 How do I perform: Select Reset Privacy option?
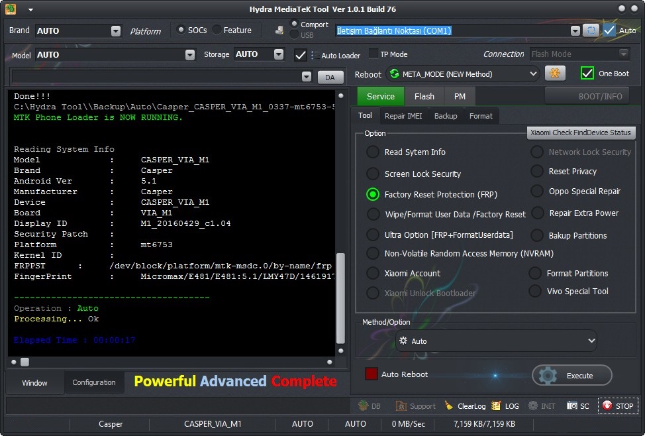point(537,171)
